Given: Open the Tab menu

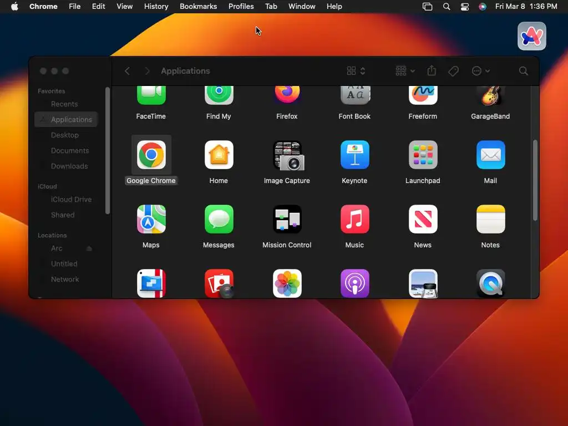Looking at the screenshot, I should pos(271,7).
